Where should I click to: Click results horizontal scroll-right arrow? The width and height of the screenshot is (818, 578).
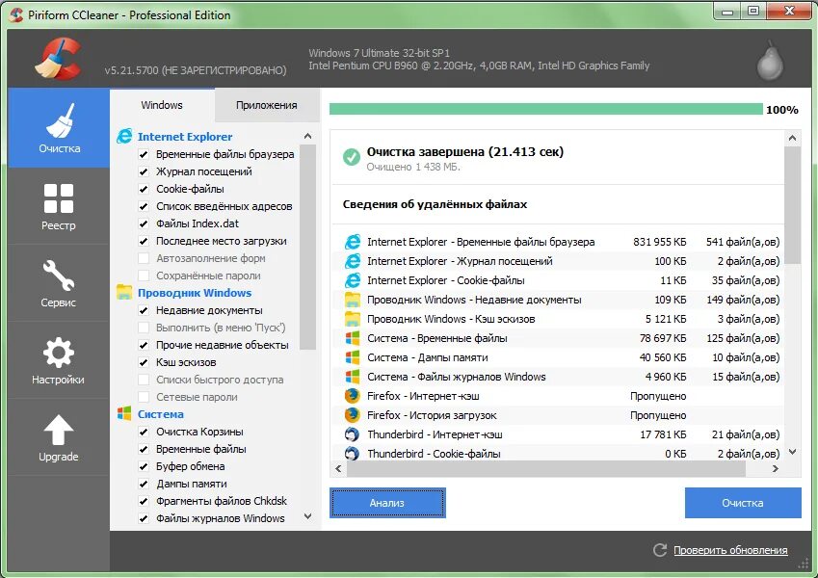pos(776,468)
